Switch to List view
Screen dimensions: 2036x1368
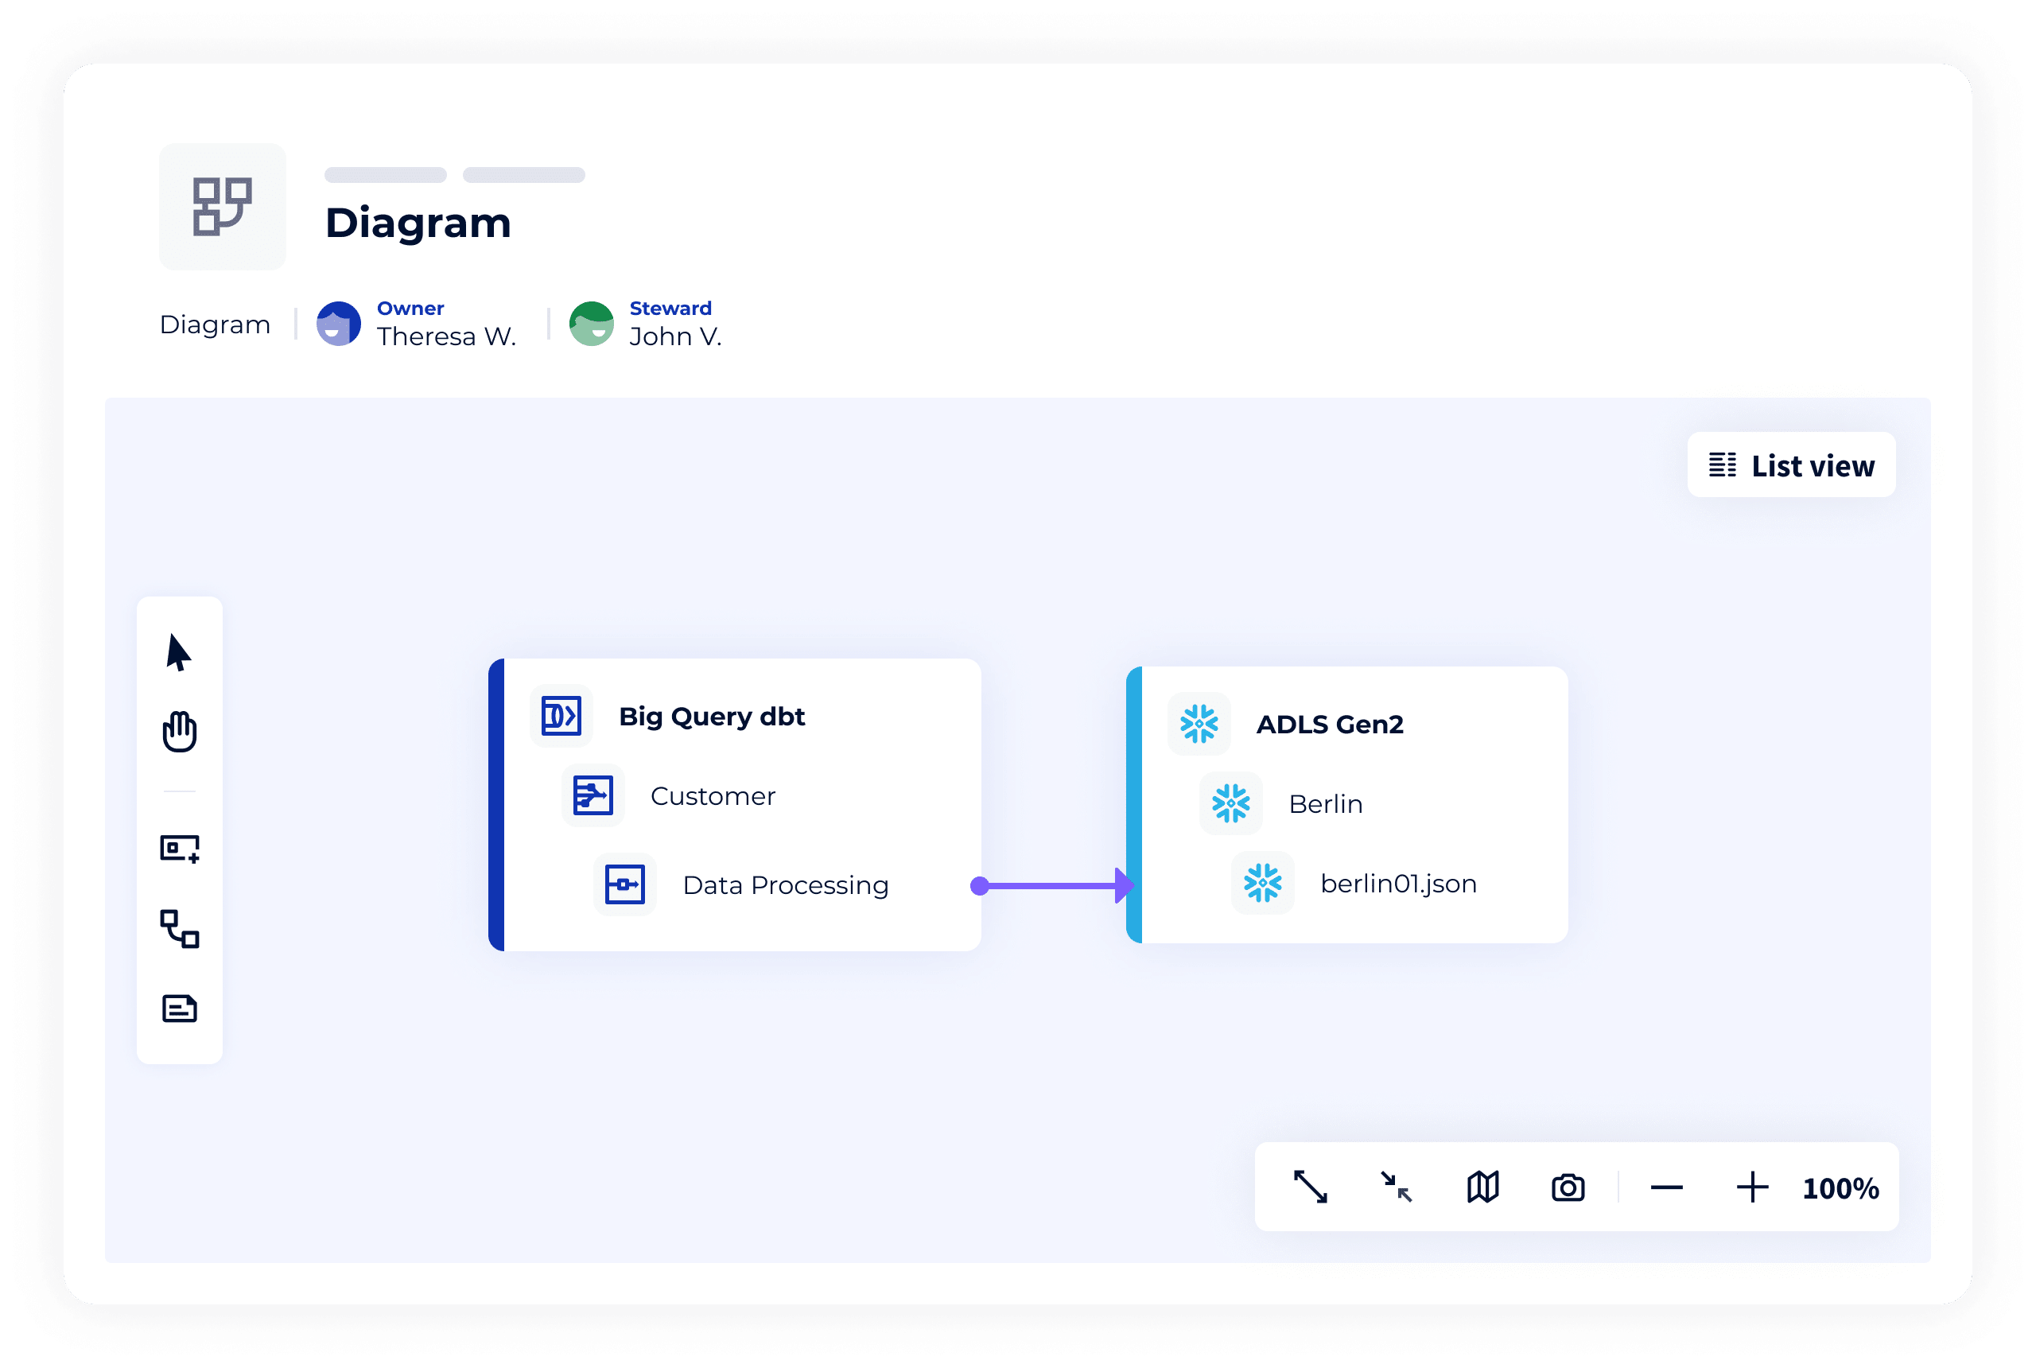1791,465
